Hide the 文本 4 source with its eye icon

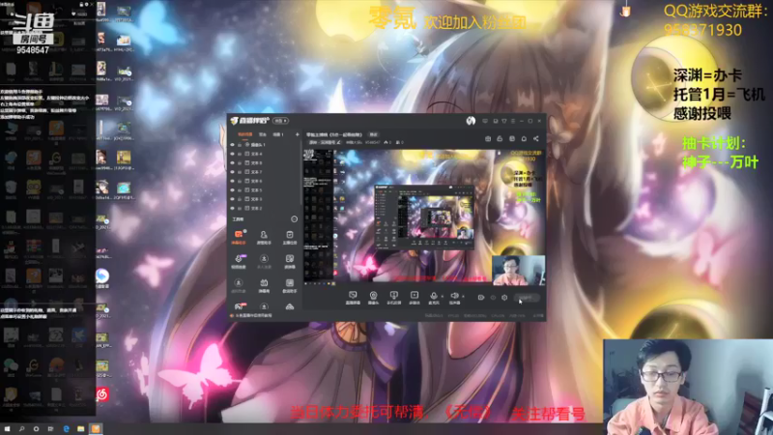click(x=233, y=154)
